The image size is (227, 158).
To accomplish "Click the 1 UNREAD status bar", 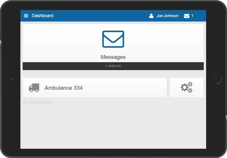I will pyautogui.click(x=113, y=66).
